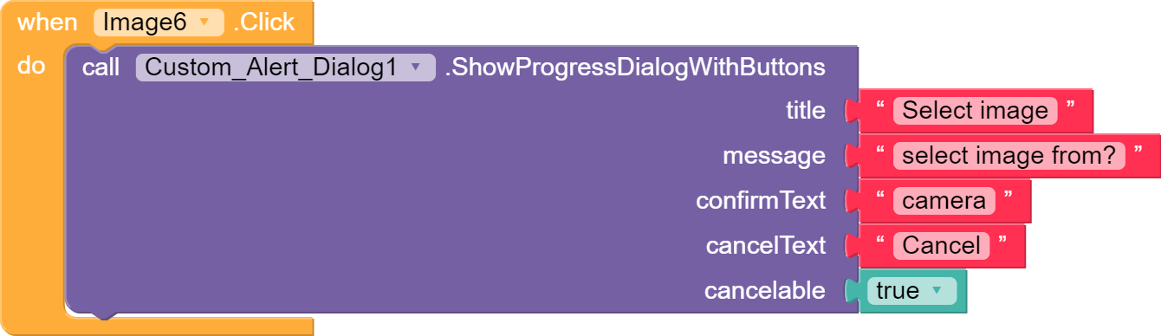Click the dropdown arrow beside Image6

(x=204, y=23)
